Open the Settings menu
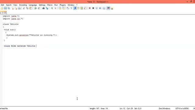The image size is (195, 110). pos(42,5)
